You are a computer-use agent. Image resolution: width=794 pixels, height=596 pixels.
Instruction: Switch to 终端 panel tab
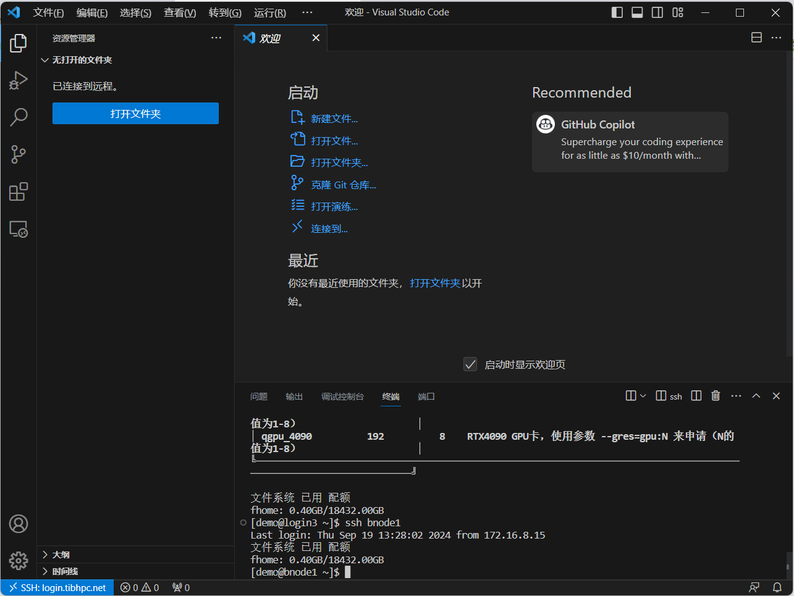[x=391, y=397]
